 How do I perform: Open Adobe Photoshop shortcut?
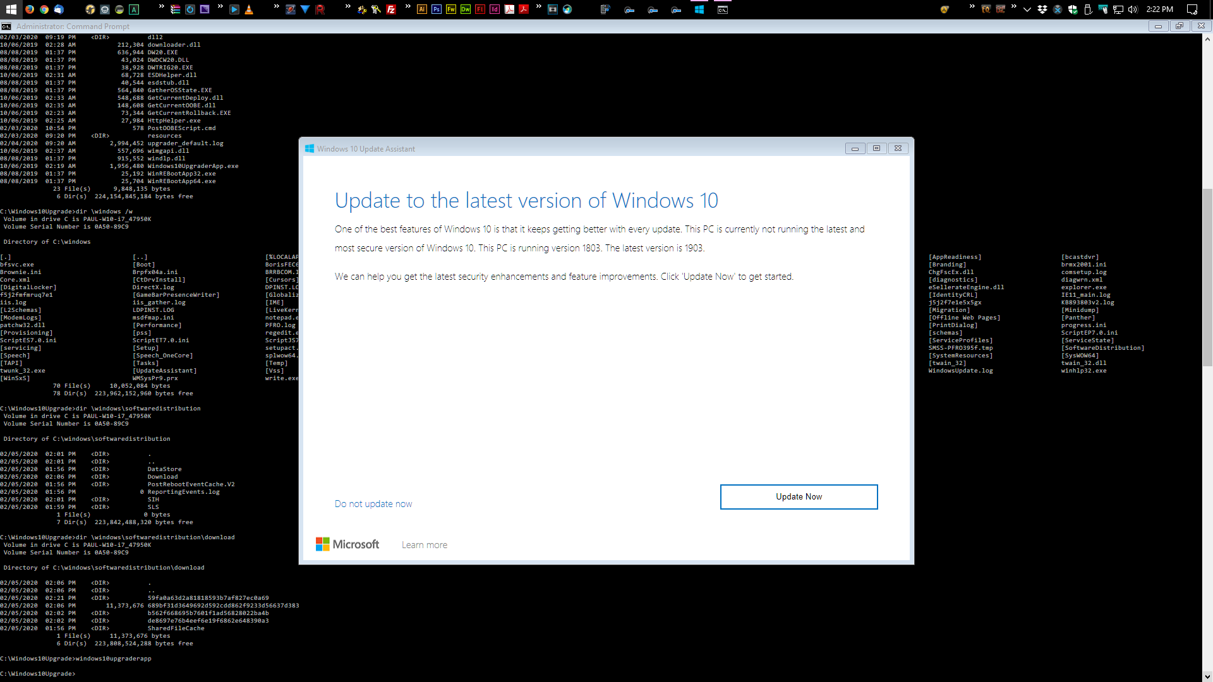click(437, 9)
